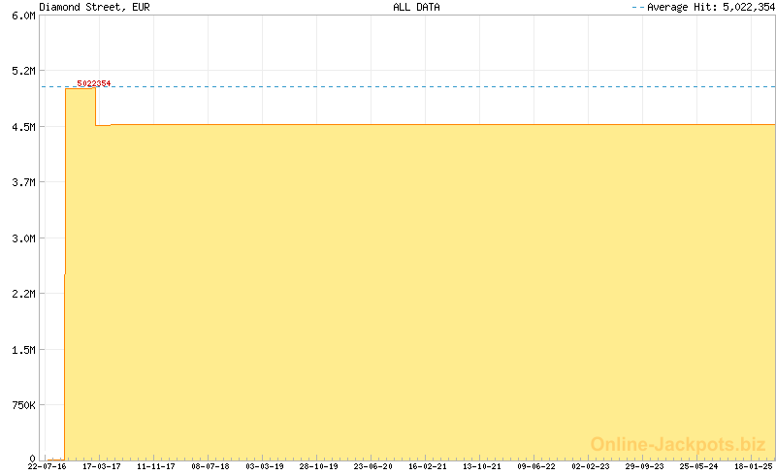Click the 22-07-16 date tick label

(x=48, y=466)
